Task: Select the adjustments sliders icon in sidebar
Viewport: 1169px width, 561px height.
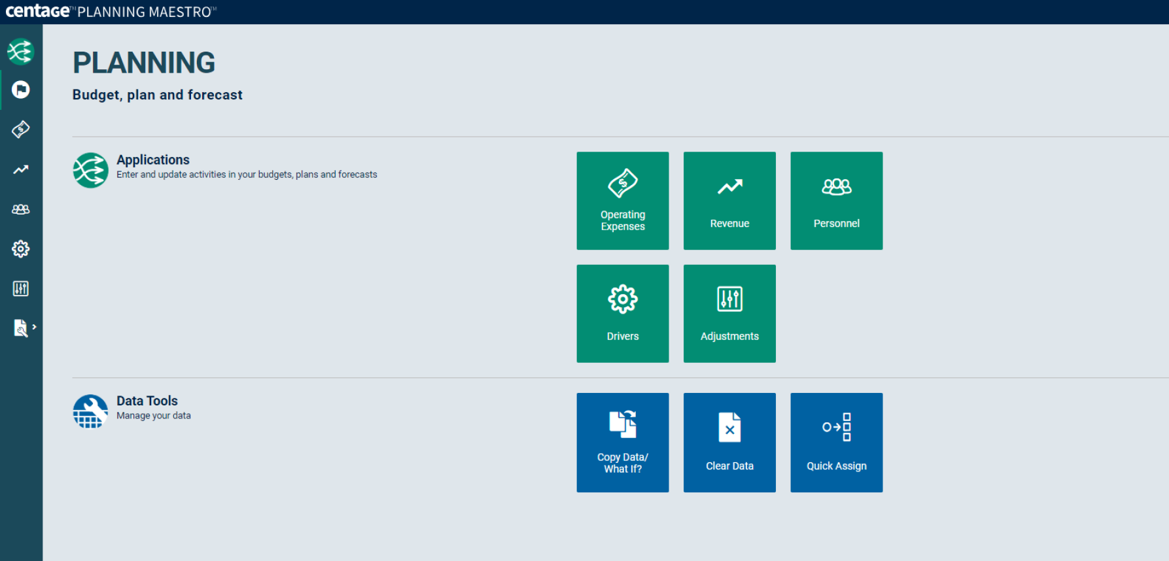Action: click(x=21, y=288)
